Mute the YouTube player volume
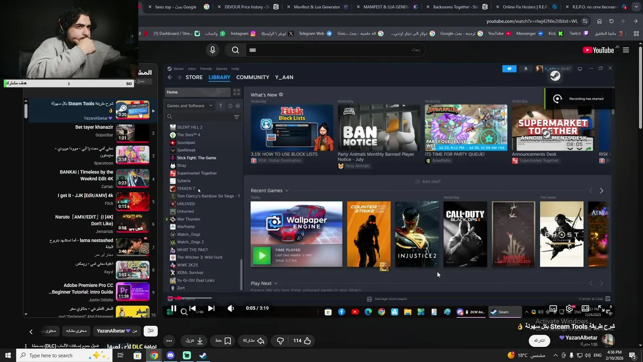 [x=231, y=309]
